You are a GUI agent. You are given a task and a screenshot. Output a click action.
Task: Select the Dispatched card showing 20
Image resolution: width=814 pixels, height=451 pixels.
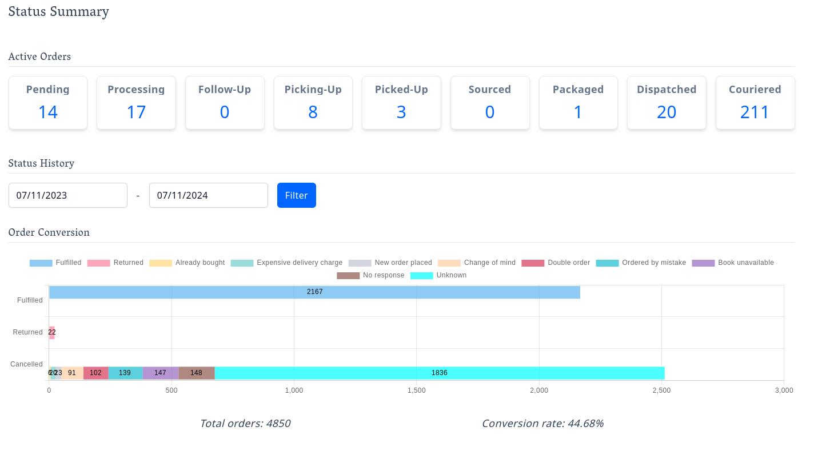(667, 103)
